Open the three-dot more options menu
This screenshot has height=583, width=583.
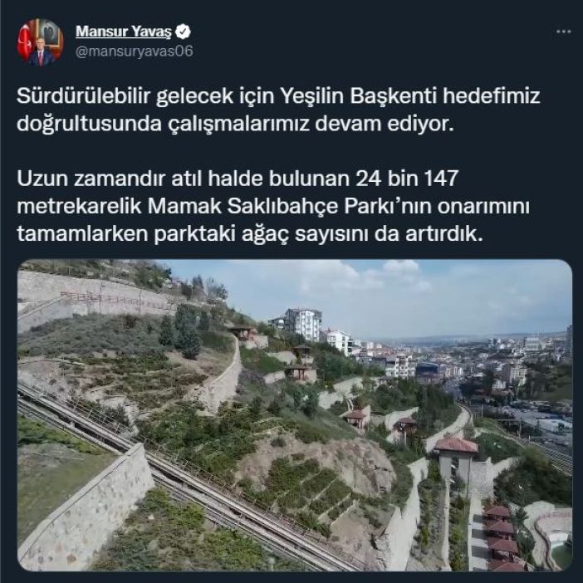pyautogui.click(x=564, y=32)
